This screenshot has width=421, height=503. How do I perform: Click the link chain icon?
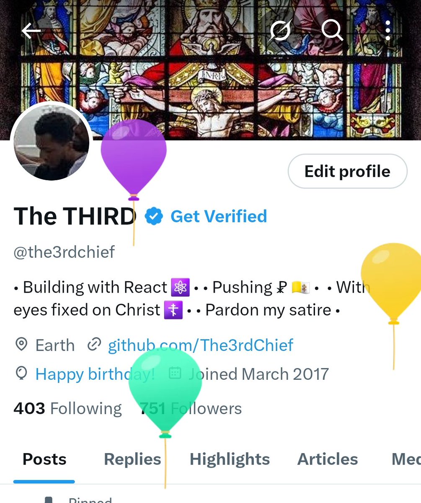(x=94, y=345)
